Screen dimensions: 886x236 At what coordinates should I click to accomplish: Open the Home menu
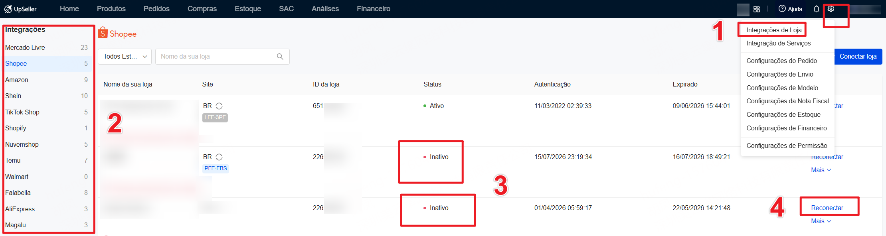[69, 9]
